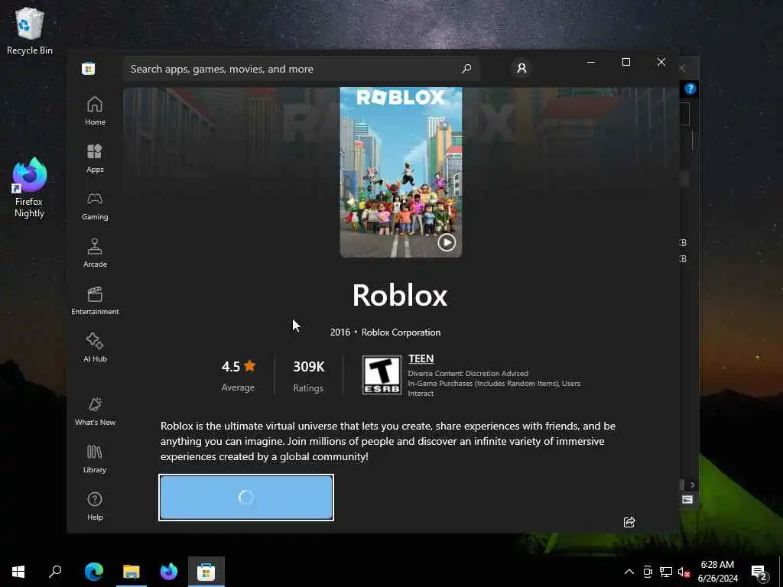Click the muted volume tray icon
Image resolution: width=783 pixels, height=587 pixels.
point(684,572)
